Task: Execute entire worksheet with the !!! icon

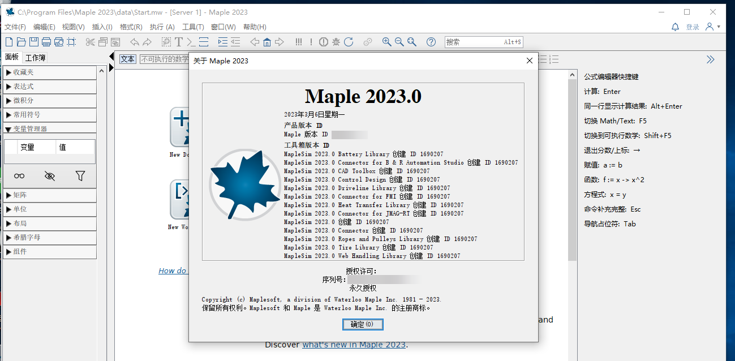Action: (x=298, y=42)
